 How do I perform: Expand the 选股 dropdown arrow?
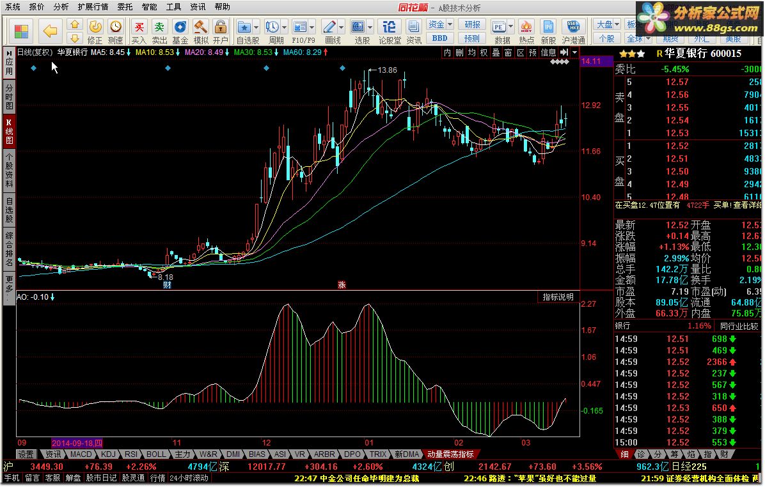370,27
